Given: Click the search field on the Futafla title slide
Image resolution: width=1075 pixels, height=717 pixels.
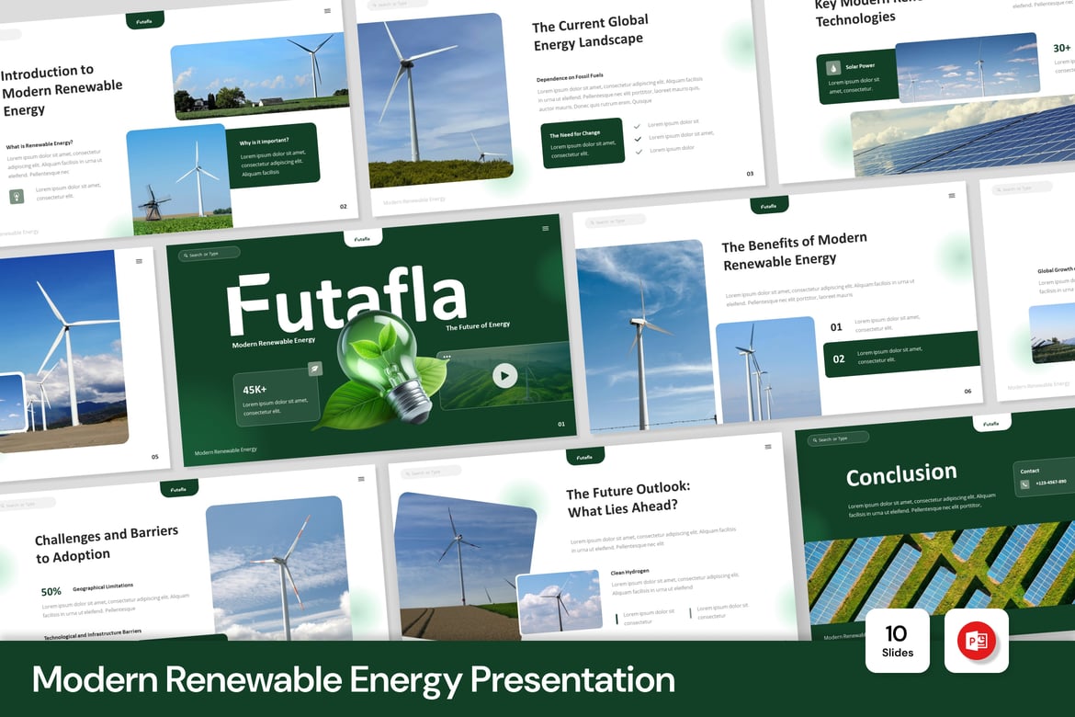Looking at the screenshot, I should coord(209,254).
